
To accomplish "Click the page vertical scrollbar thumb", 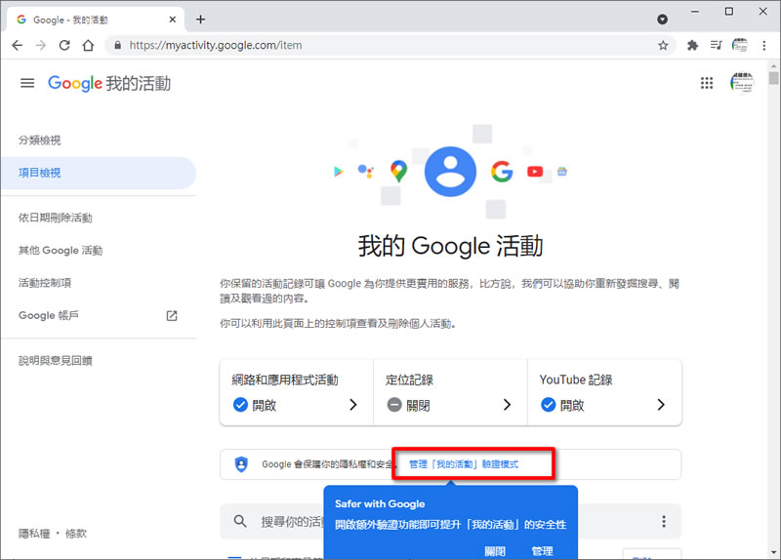I will [x=773, y=78].
